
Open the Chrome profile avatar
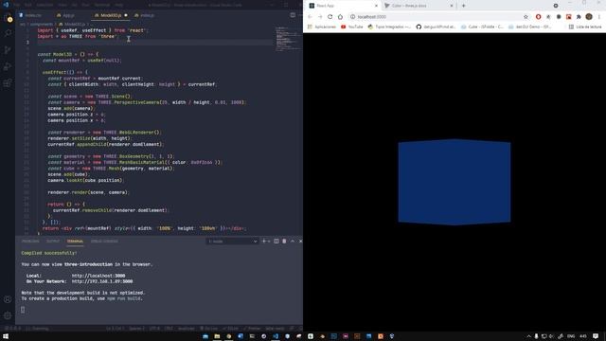(x=589, y=17)
